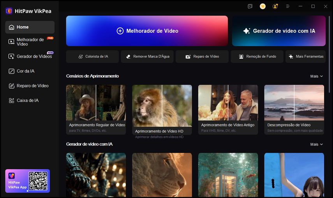333x198 pixels.
Task: Open Gerador de Vídeos in sidebar
Action: 30,56
